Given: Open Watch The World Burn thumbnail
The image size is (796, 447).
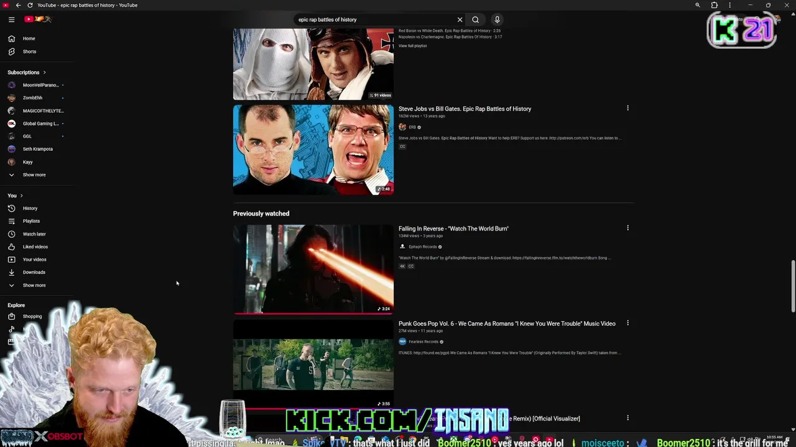Looking at the screenshot, I should [313, 269].
